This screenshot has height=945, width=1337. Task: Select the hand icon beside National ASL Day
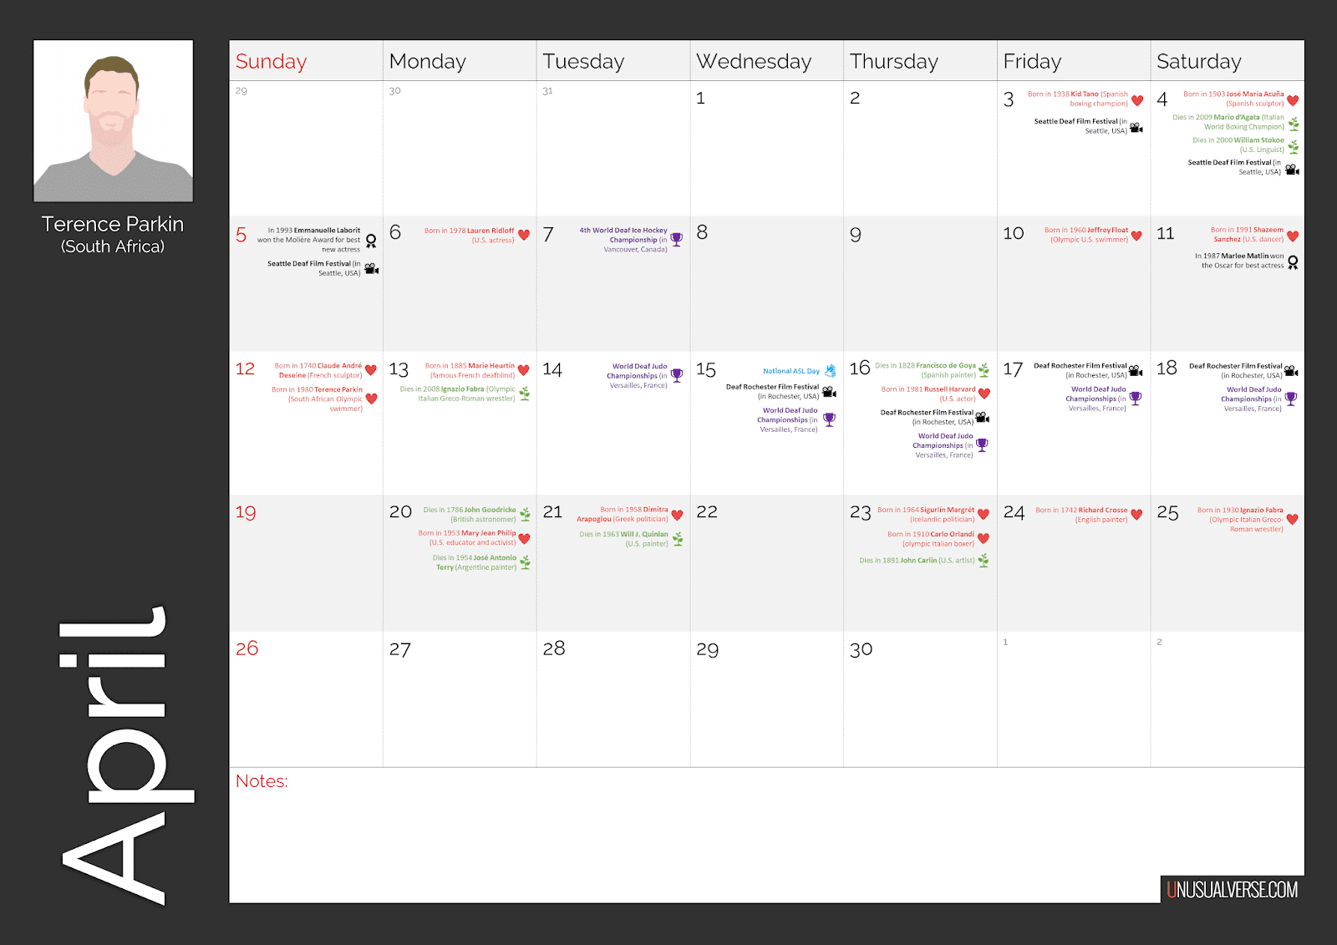829,370
